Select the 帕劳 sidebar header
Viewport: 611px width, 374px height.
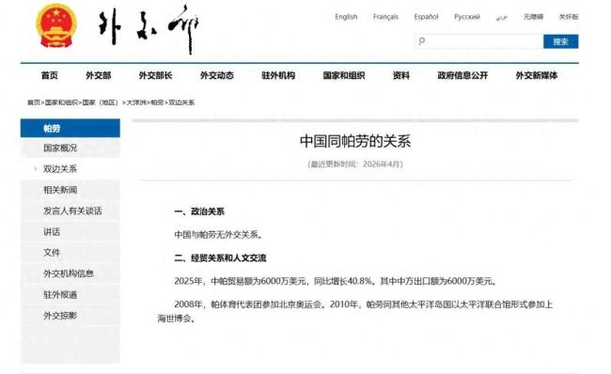70,128
